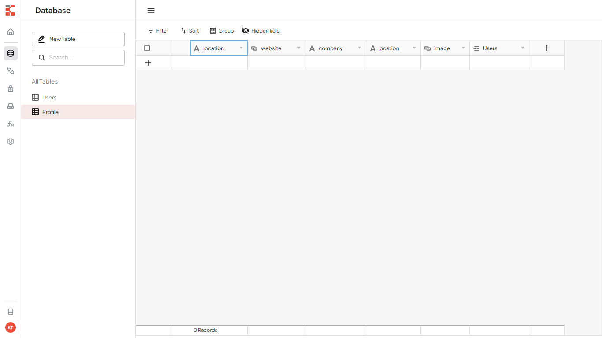Select the Users table in sidebar
This screenshot has width=602, height=338.
(49, 98)
